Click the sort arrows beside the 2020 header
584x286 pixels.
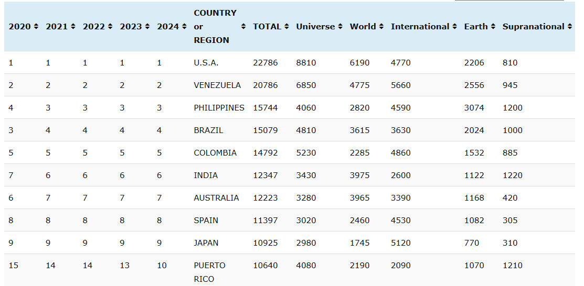click(36, 27)
